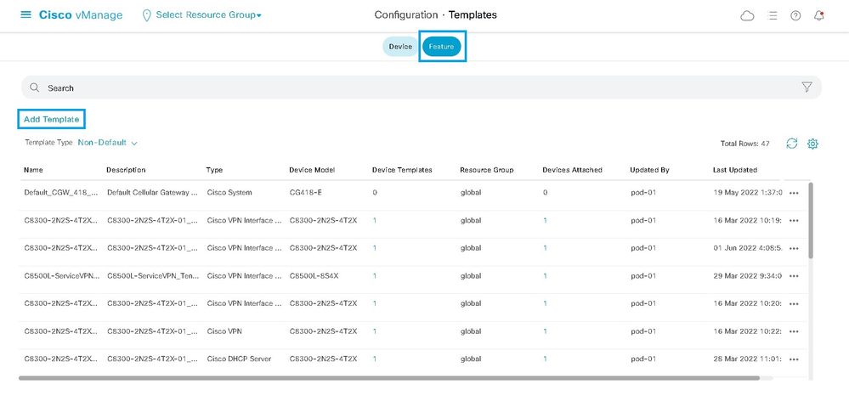Open devices attached link in C8500L-ServiceVPN row
Viewport: 849px width, 407px height.
(545, 276)
